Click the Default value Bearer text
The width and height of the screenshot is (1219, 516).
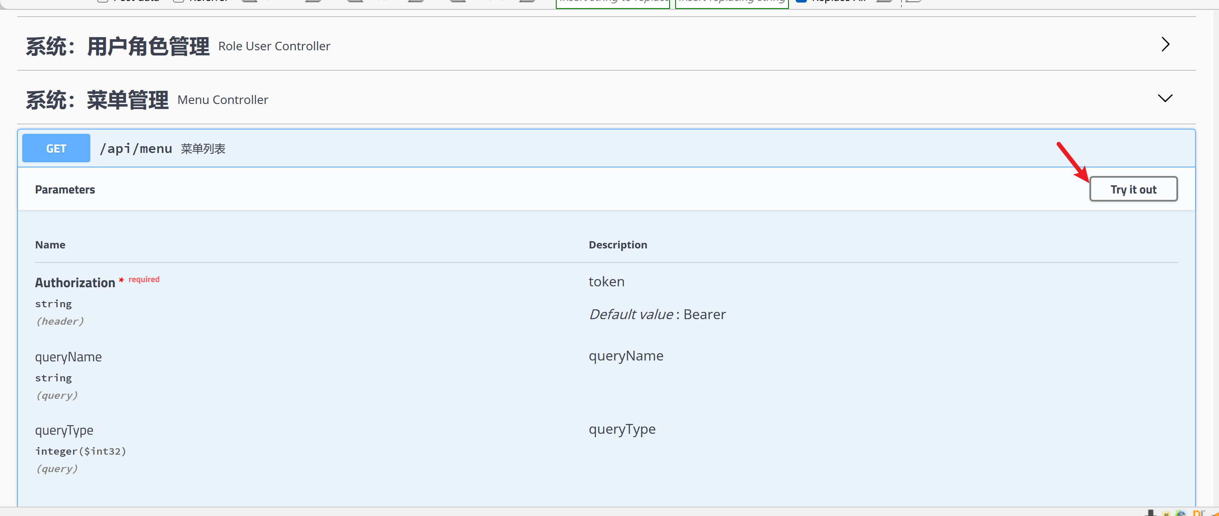657,314
